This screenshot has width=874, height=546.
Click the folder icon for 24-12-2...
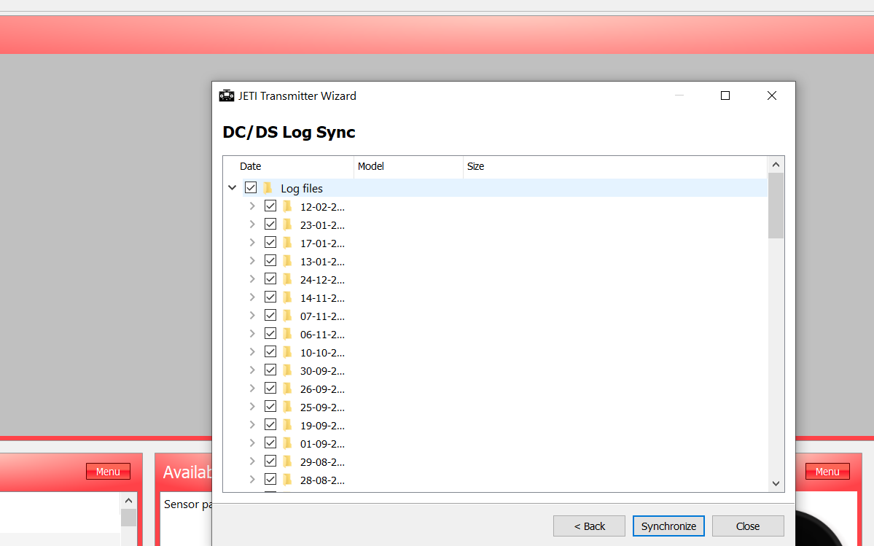point(288,279)
